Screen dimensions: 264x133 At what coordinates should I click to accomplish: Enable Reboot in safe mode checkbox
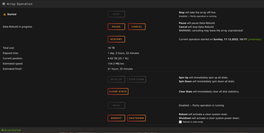point(180,122)
